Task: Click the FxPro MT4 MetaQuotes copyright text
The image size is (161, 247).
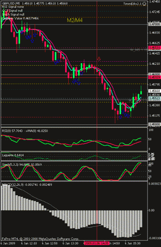Action: (40, 239)
